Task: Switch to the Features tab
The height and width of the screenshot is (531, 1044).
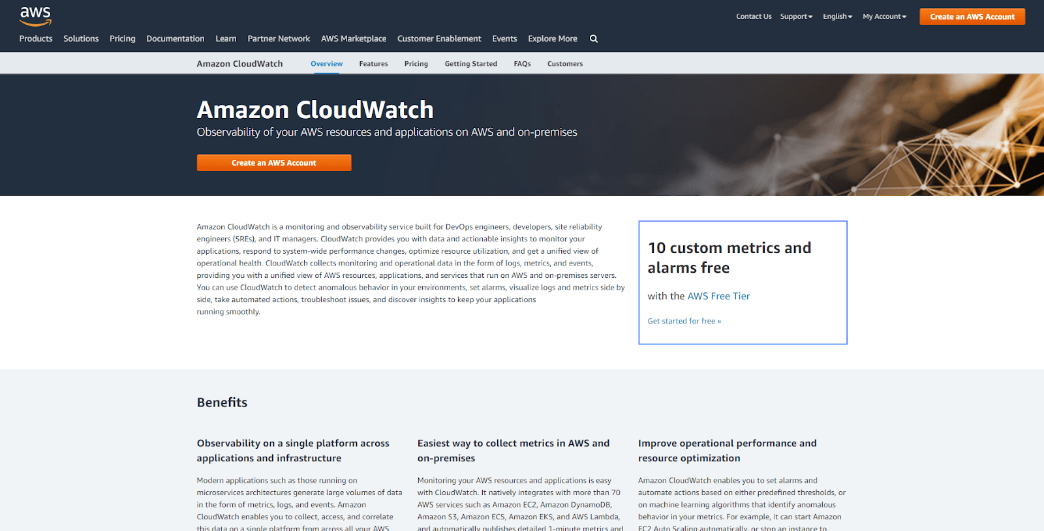Action: click(373, 63)
